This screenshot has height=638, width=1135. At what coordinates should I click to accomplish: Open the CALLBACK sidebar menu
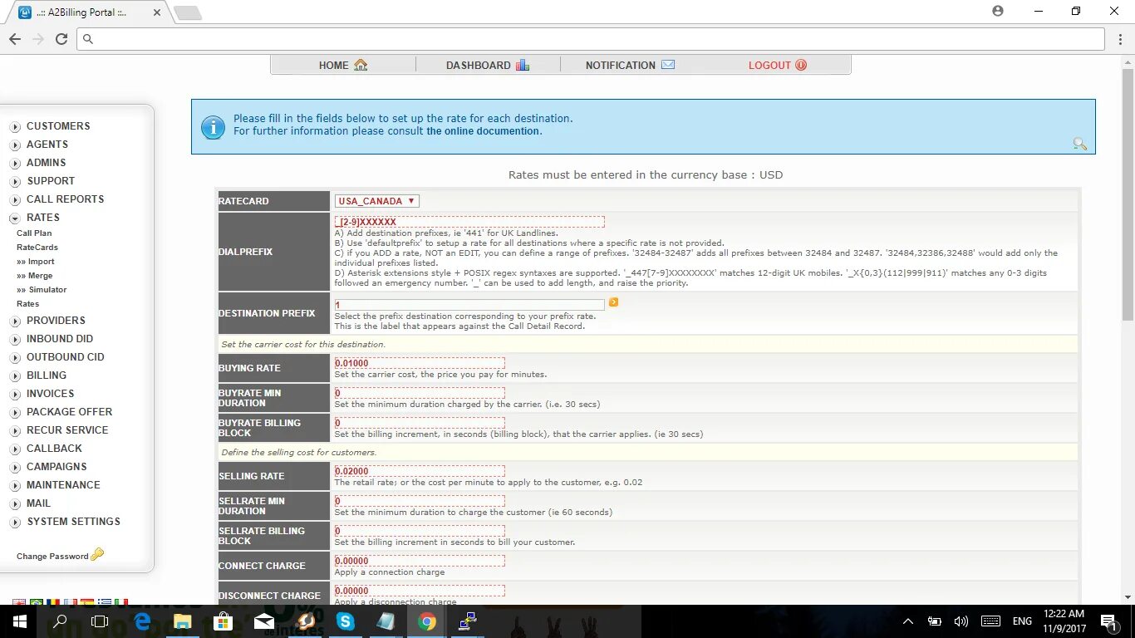(x=54, y=449)
